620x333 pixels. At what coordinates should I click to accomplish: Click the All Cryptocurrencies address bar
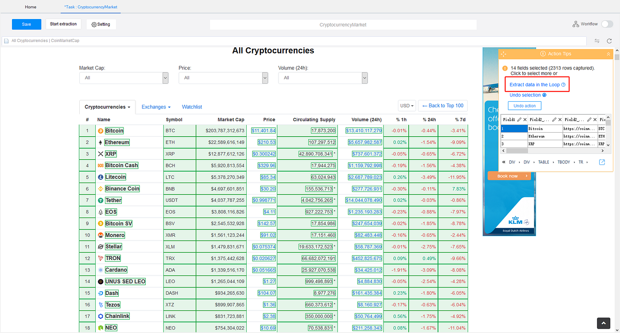click(294, 41)
